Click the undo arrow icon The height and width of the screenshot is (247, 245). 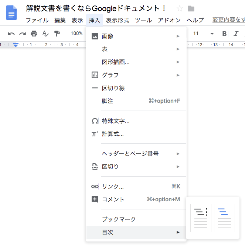click(11, 34)
